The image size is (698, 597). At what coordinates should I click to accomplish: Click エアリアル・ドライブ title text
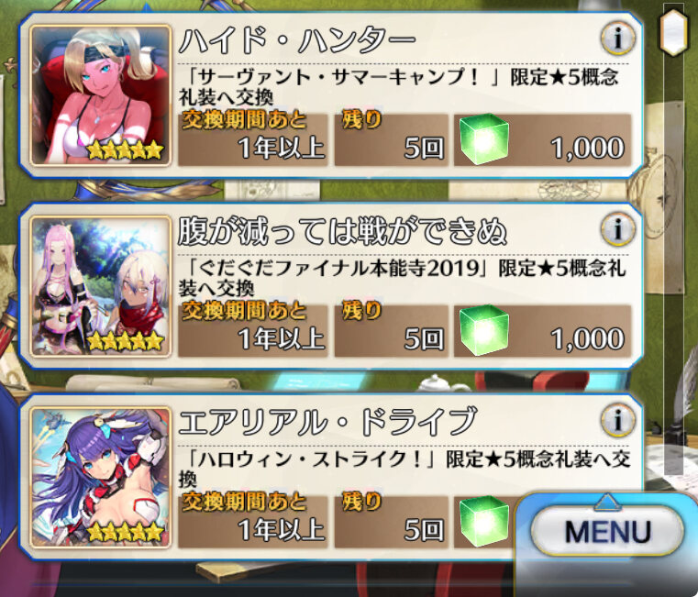pos(327,422)
